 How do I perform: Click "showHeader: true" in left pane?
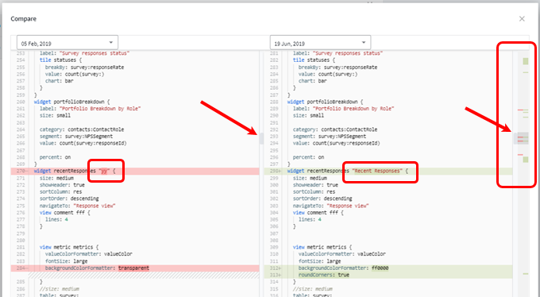pos(62,185)
